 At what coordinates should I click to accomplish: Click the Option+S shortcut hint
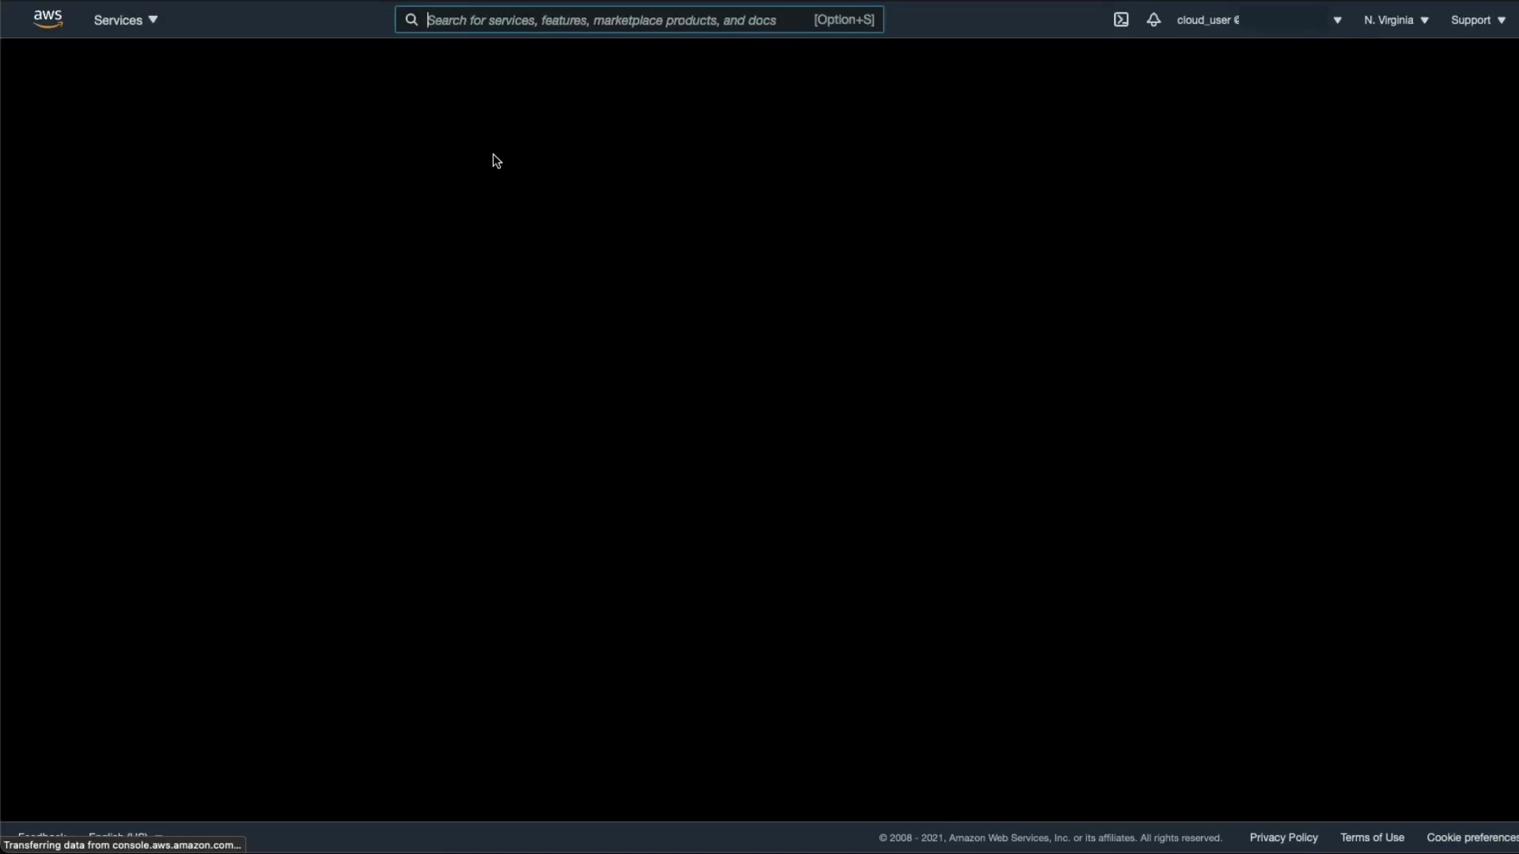[x=843, y=20]
